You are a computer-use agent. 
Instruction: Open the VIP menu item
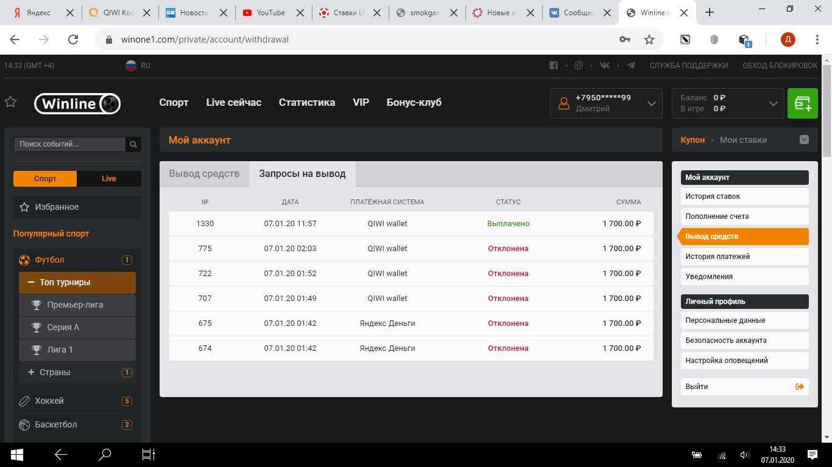coord(361,103)
